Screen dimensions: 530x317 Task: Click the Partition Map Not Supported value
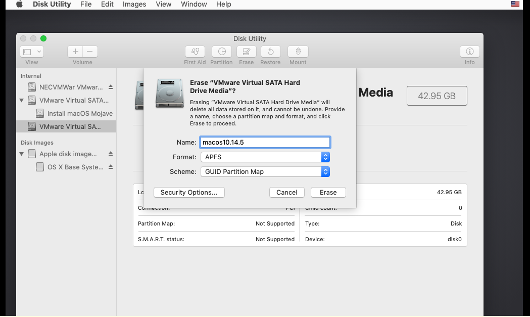click(275, 223)
